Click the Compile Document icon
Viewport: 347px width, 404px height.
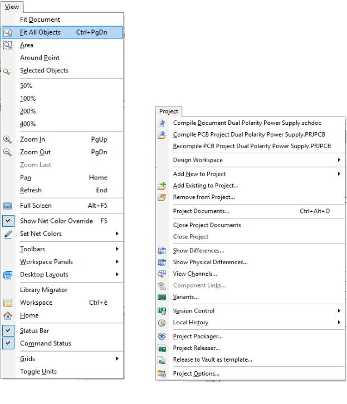[x=162, y=123]
